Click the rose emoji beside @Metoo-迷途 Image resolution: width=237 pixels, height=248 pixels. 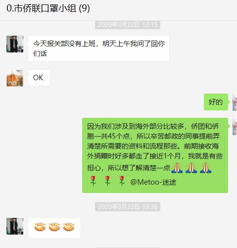122,181
